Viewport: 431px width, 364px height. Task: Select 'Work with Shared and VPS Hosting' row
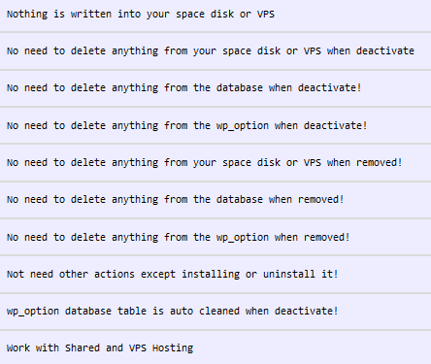tap(215, 347)
